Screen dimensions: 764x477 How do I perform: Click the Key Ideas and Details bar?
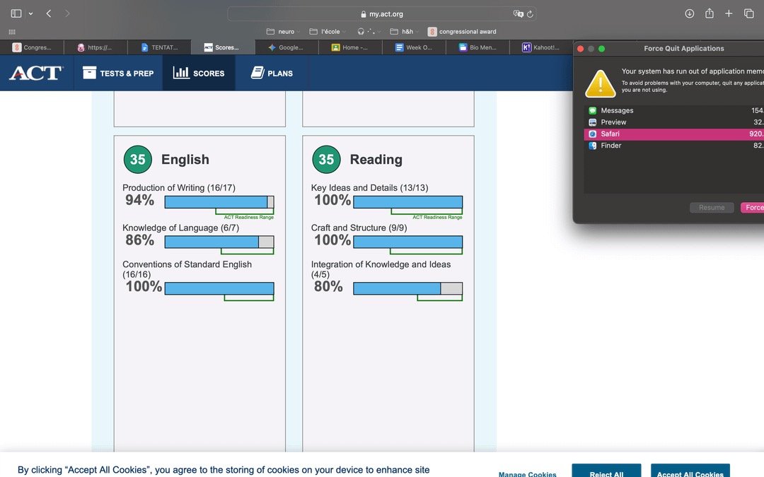click(408, 202)
